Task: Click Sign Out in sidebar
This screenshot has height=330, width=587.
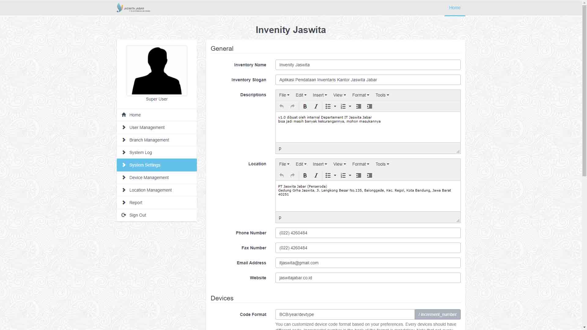Action: [138, 215]
